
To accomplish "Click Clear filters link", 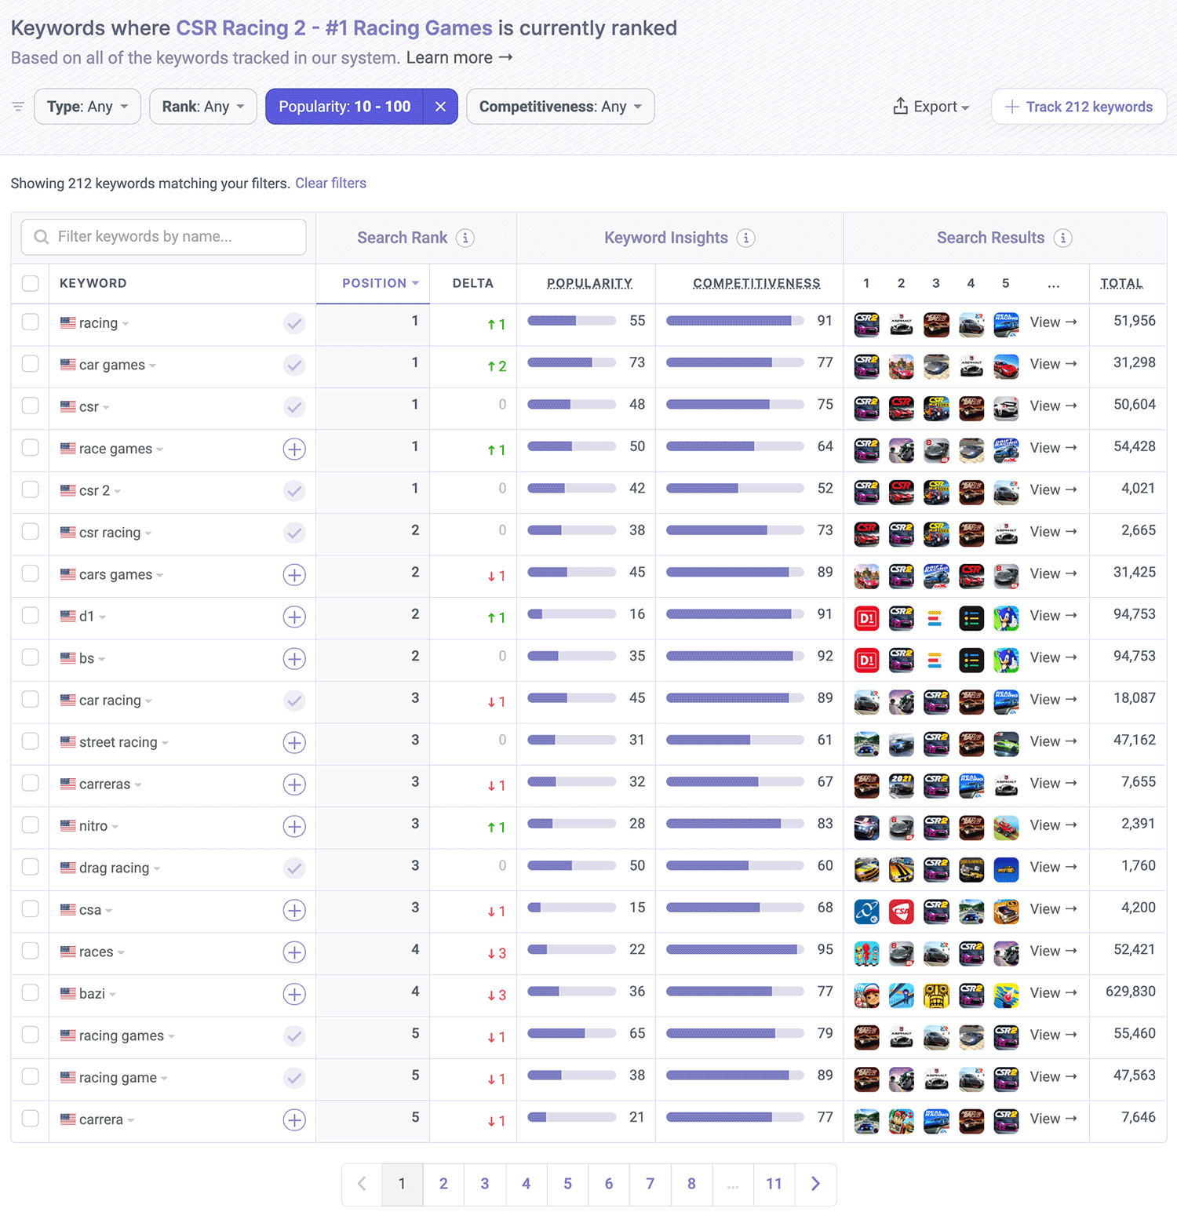I will [330, 184].
